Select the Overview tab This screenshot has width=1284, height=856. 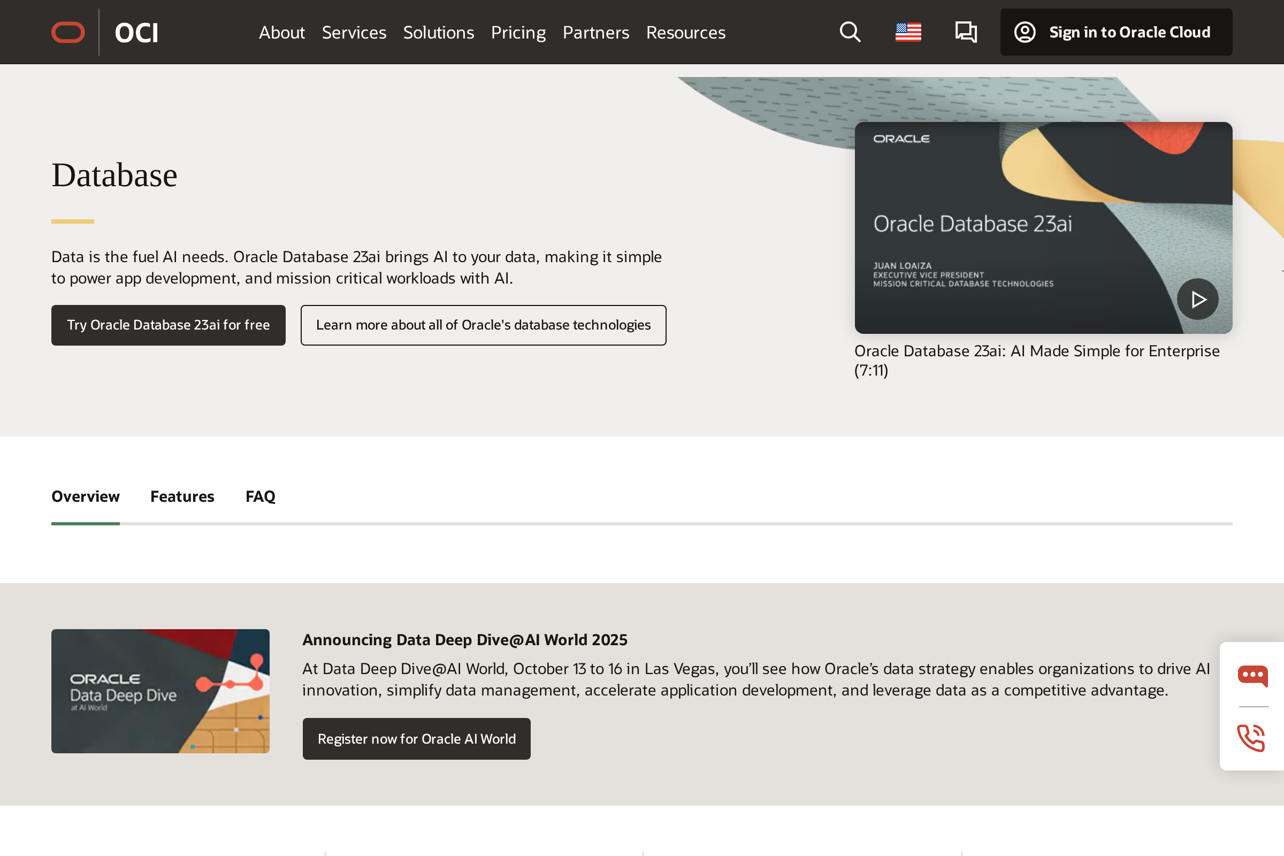(x=85, y=496)
